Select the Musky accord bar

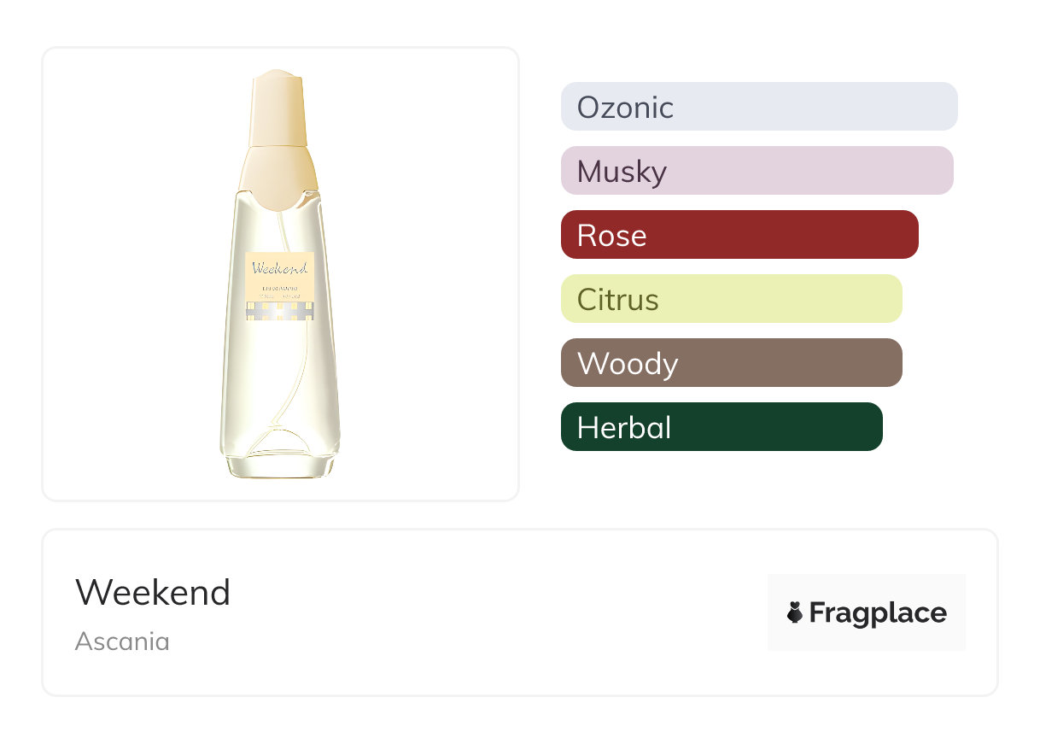pos(757,171)
